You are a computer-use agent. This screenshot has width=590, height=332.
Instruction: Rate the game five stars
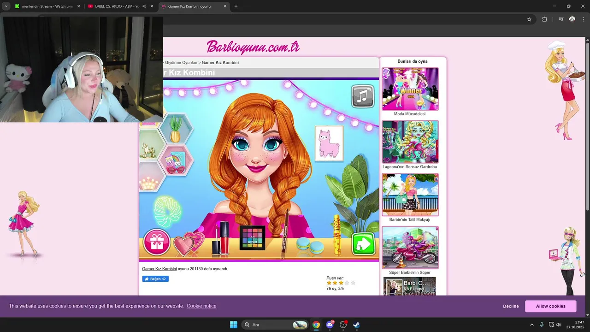(x=353, y=283)
